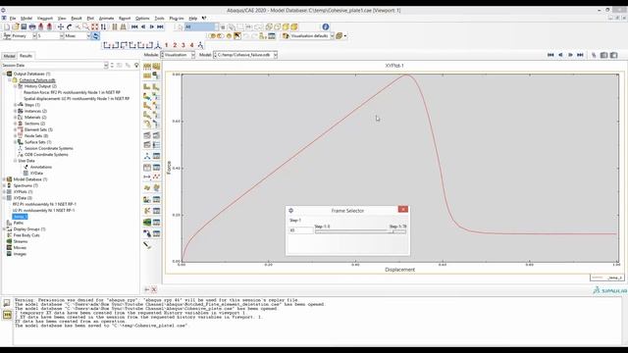Apply view number 4
Screen dimensions: 628x353
191,45
